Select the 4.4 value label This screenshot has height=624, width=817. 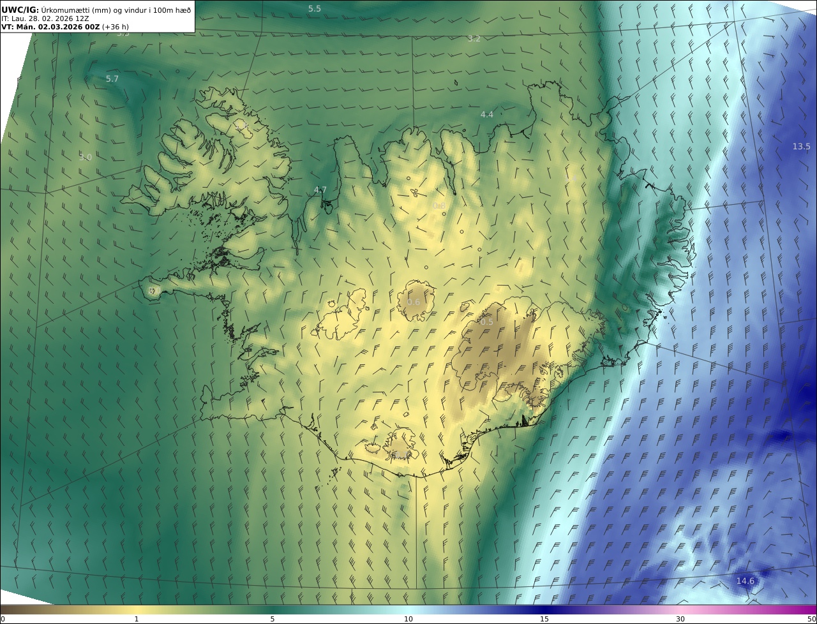point(487,115)
